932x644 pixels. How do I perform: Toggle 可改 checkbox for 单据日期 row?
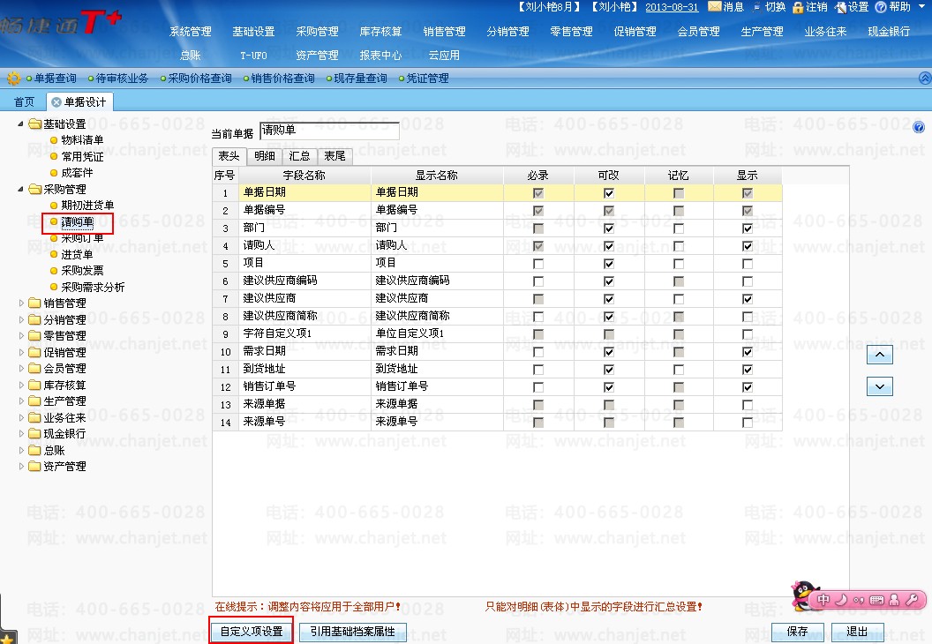(x=609, y=193)
